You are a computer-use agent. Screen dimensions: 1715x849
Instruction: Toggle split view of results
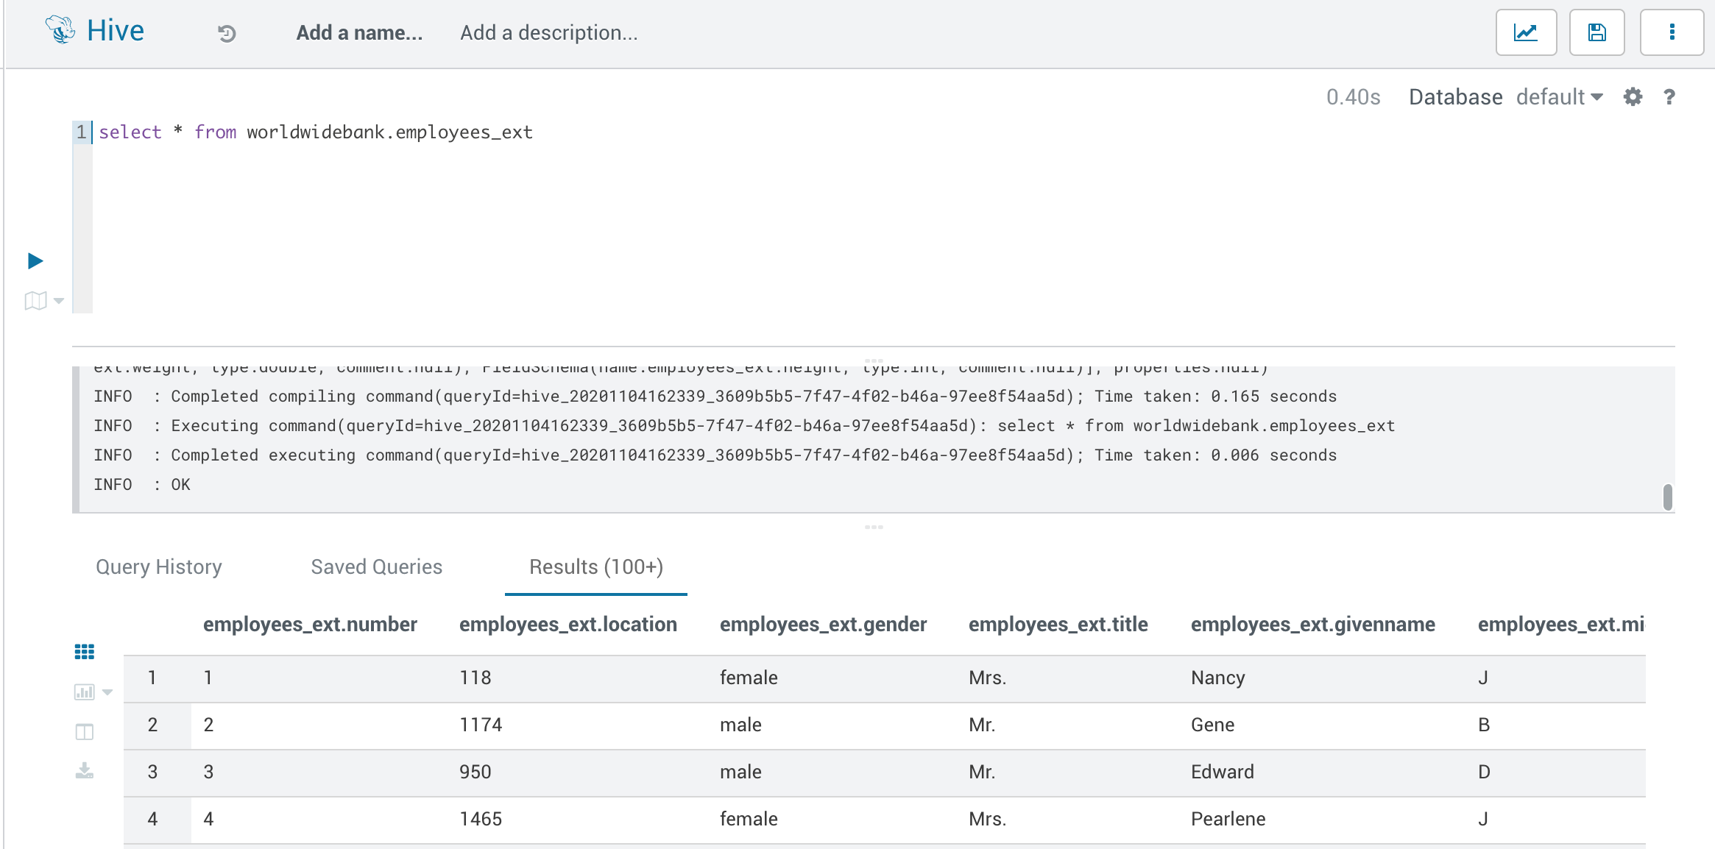click(85, 732)
